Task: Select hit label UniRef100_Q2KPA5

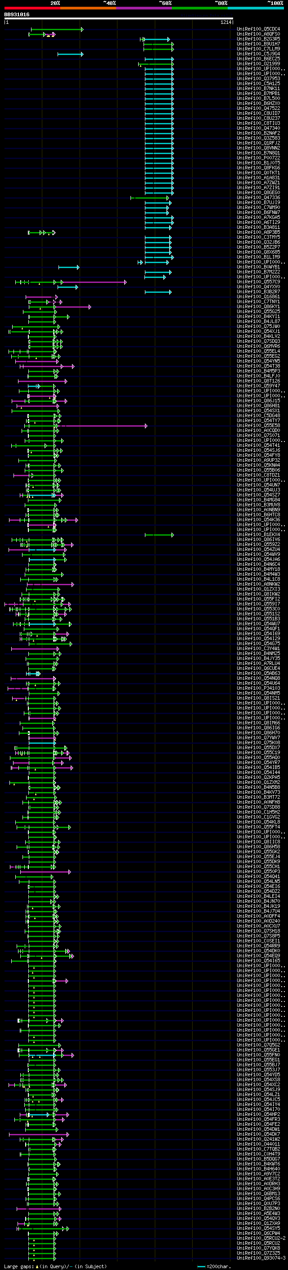Action: click(258, 778)
